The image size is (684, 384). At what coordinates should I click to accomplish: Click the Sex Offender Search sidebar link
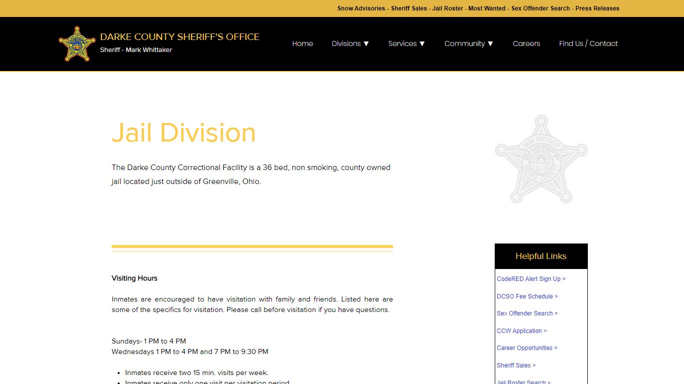(527, 313)
